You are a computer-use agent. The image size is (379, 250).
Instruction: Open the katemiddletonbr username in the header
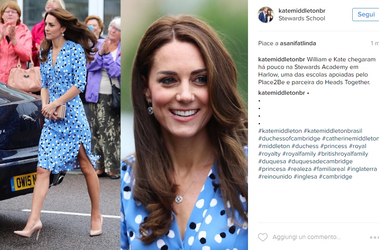coord(302,11)
